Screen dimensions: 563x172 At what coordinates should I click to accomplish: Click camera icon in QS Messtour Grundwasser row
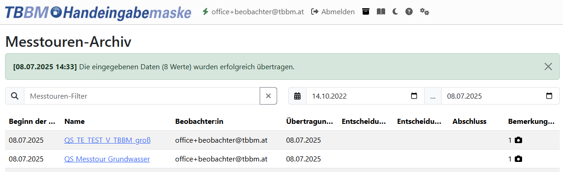(x=518, y=159)
